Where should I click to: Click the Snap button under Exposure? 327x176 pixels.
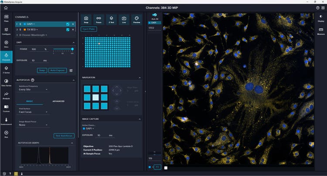click(x=42, y=71)
